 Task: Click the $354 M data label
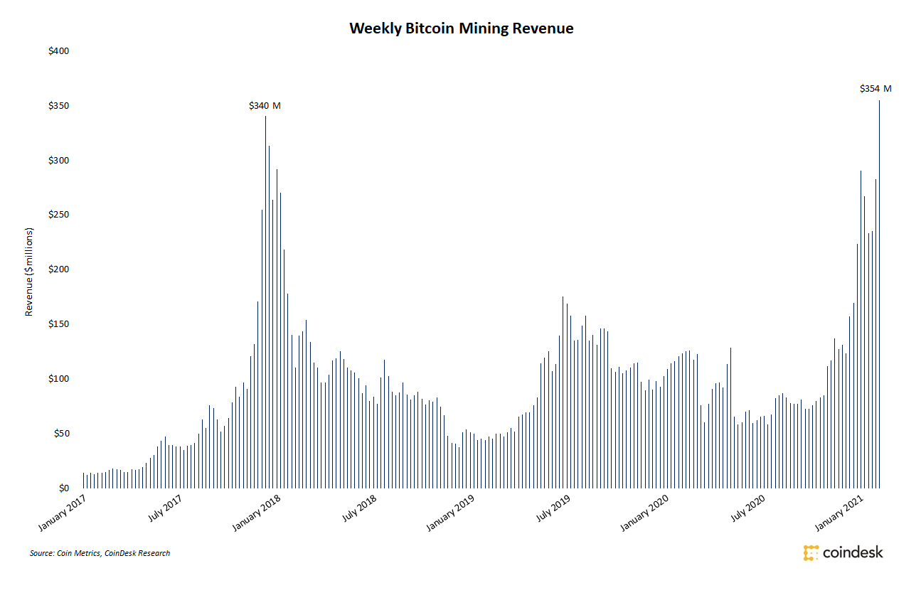875,89
